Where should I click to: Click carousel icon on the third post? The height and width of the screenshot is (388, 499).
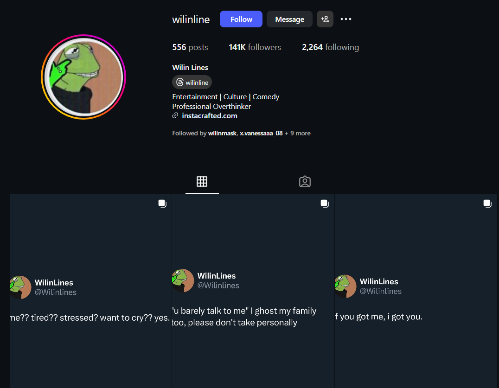tap(487, 204)
